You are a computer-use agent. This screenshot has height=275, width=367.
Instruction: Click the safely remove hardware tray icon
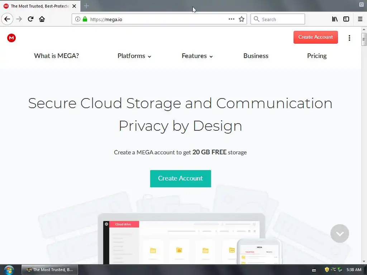(340, 270)
